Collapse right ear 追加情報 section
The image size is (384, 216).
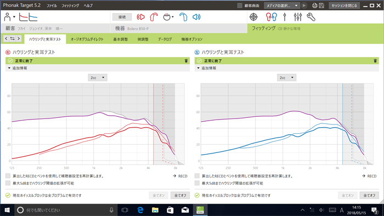point(98,68)
